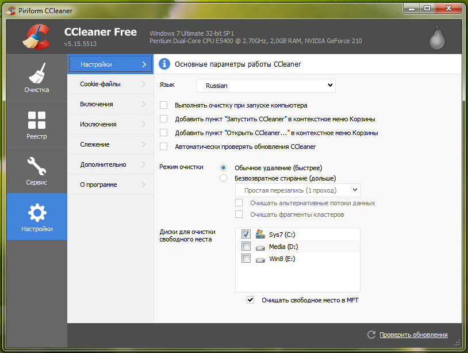
Task: Maximize the CCleaner window
Action: (427, 9)
